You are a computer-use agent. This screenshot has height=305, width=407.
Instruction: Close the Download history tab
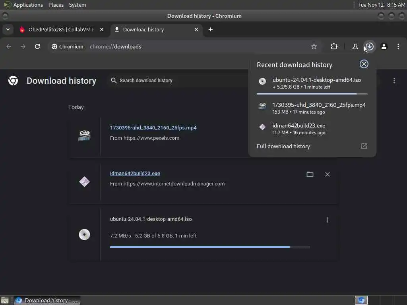click(x=196, y=29)
